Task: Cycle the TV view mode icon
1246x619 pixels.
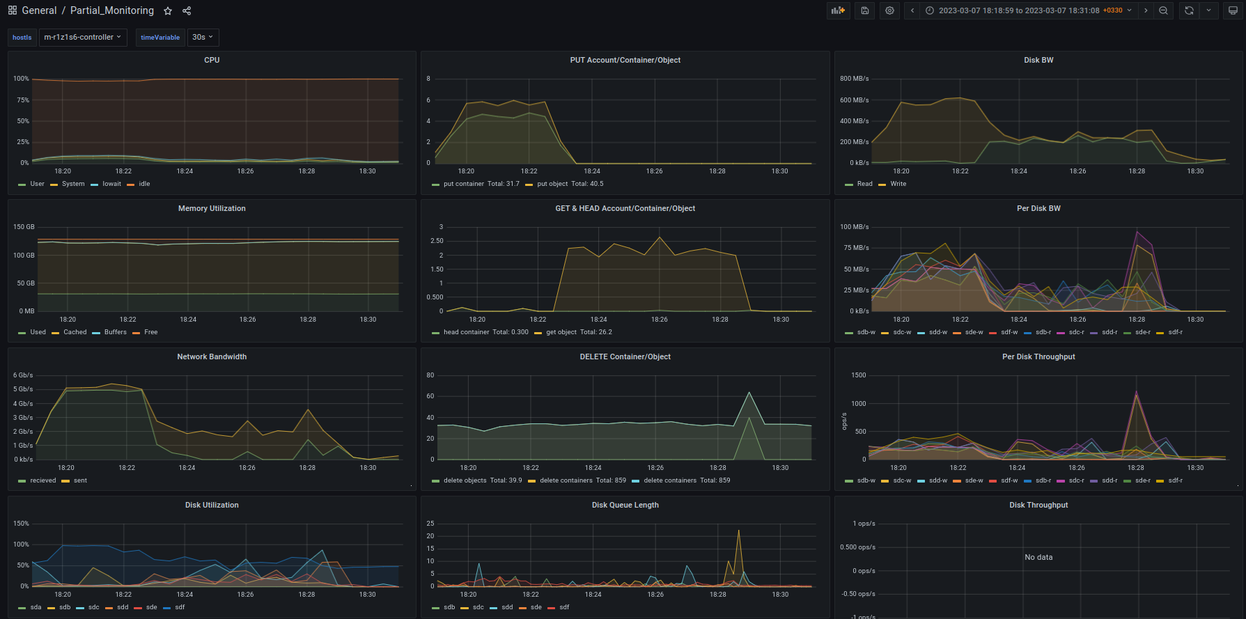Action: pos(1233,10)
